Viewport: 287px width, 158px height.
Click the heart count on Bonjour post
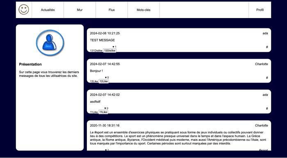pos(107,78)
